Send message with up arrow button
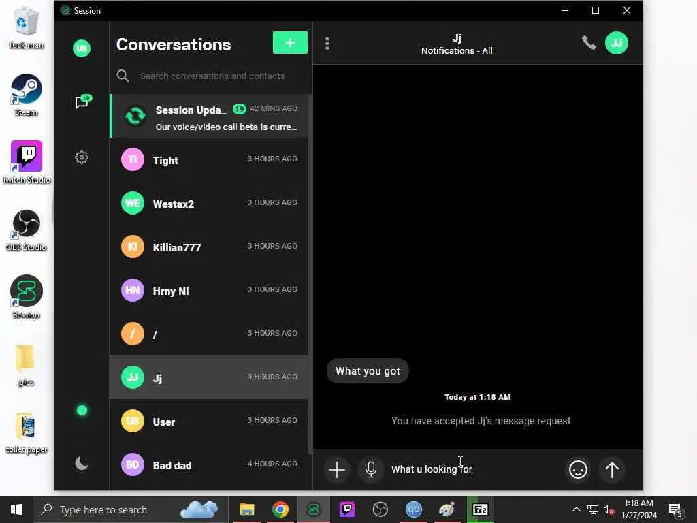Screen dimensions: 697x523 click(x=612, y=470)
